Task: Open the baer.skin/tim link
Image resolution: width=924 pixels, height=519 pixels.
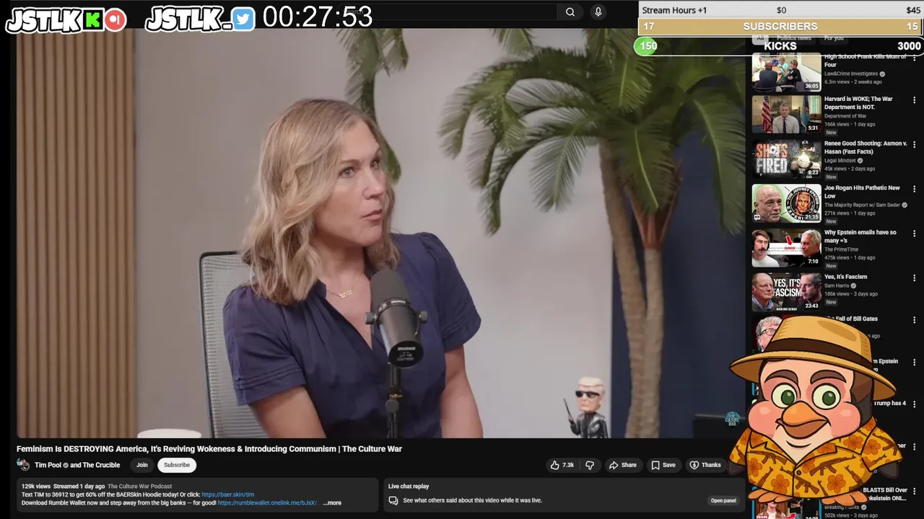Action: [227, 494]
